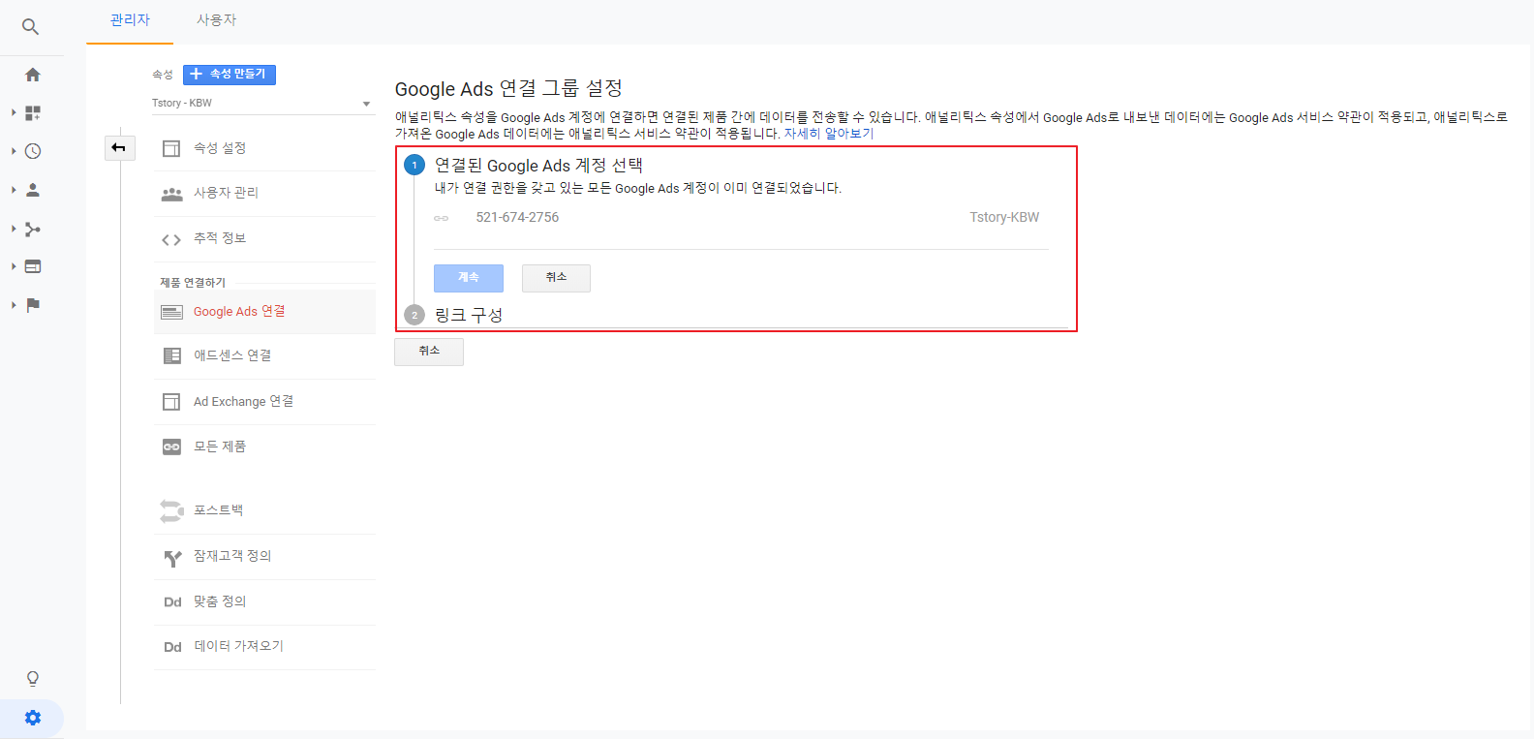Image resolution: width=1534 pixels, height=739 pixels.
Task: Click the 사용자 관리 people icon
Action: click(x=171, y=194)
